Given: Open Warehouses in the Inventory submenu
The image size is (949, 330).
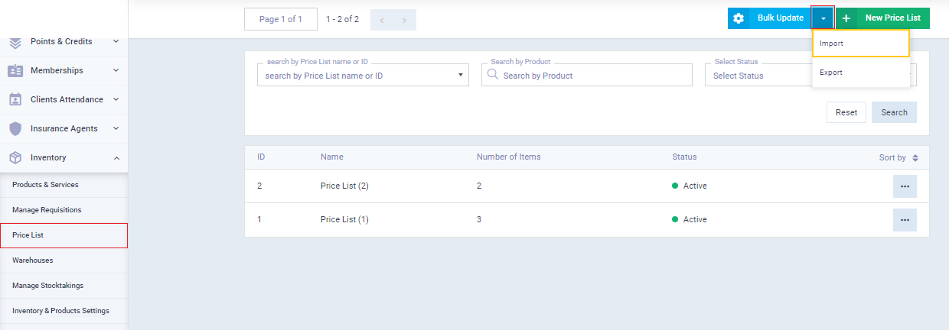Looking at the screenshot, I should 33,260.
